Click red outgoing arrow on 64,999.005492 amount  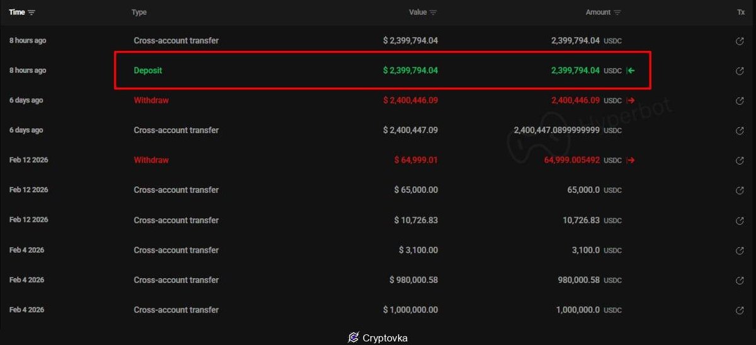631,160
